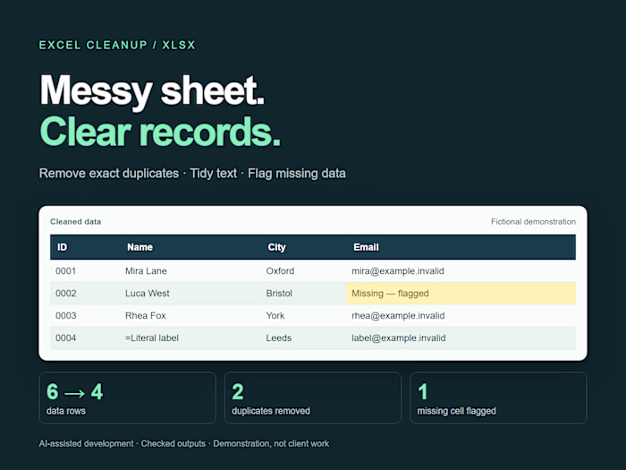Select the city cell Bristol

click(x=279, y=294)
